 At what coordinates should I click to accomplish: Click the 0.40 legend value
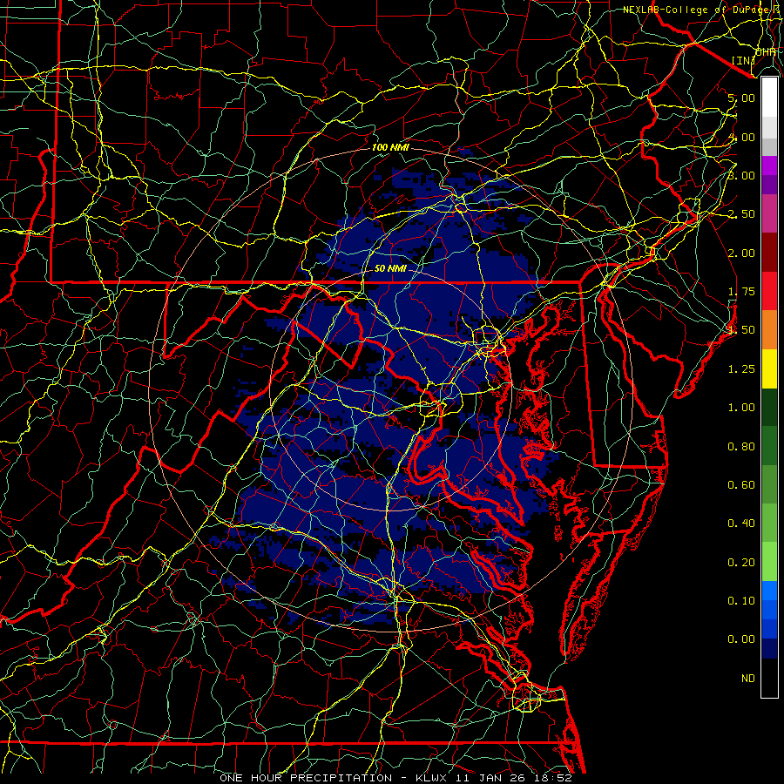pos(741,524)
